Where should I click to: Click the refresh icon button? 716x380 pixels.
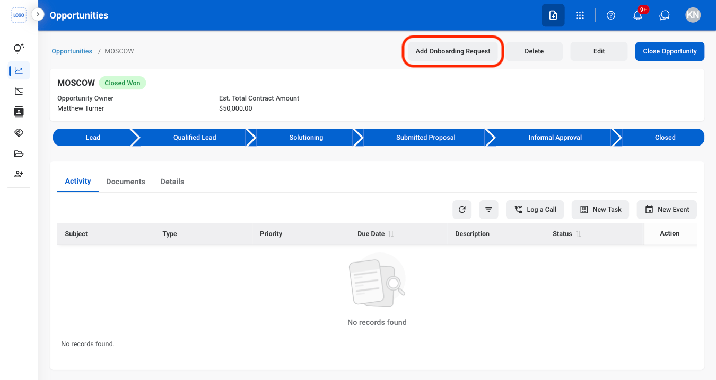point(462,210)
